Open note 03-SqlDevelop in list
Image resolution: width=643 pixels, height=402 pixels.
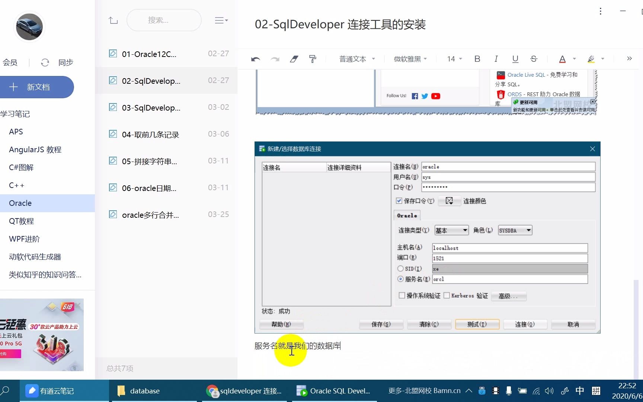(x=166, y=108)
